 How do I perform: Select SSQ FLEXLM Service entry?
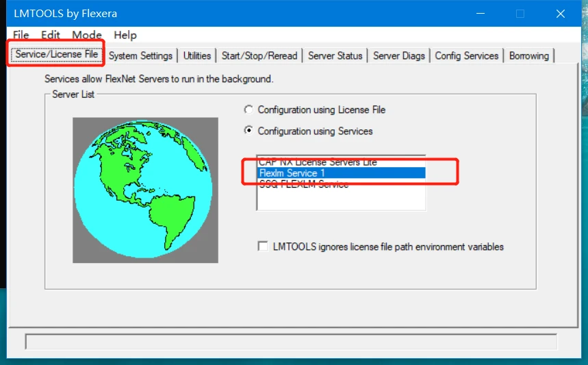coord(342,184)
